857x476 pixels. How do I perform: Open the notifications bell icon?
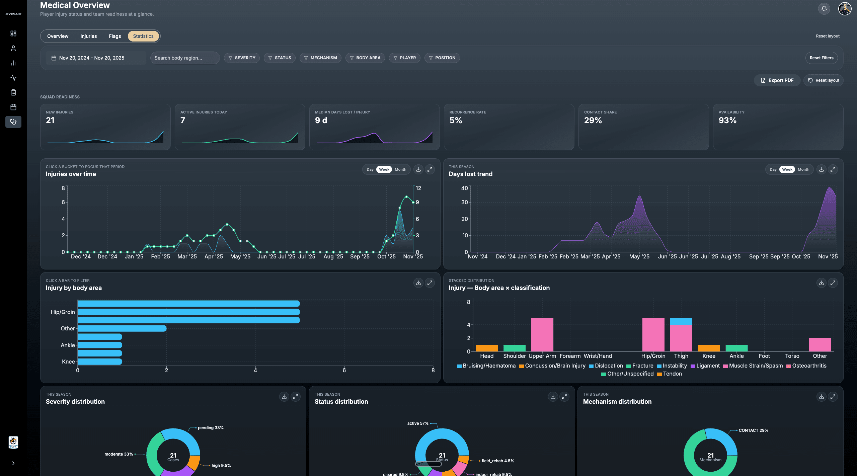(824, 9)
